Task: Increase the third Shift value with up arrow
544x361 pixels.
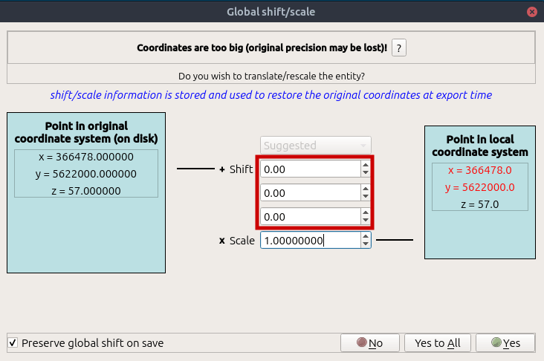Action: click(x=365, y=213)
